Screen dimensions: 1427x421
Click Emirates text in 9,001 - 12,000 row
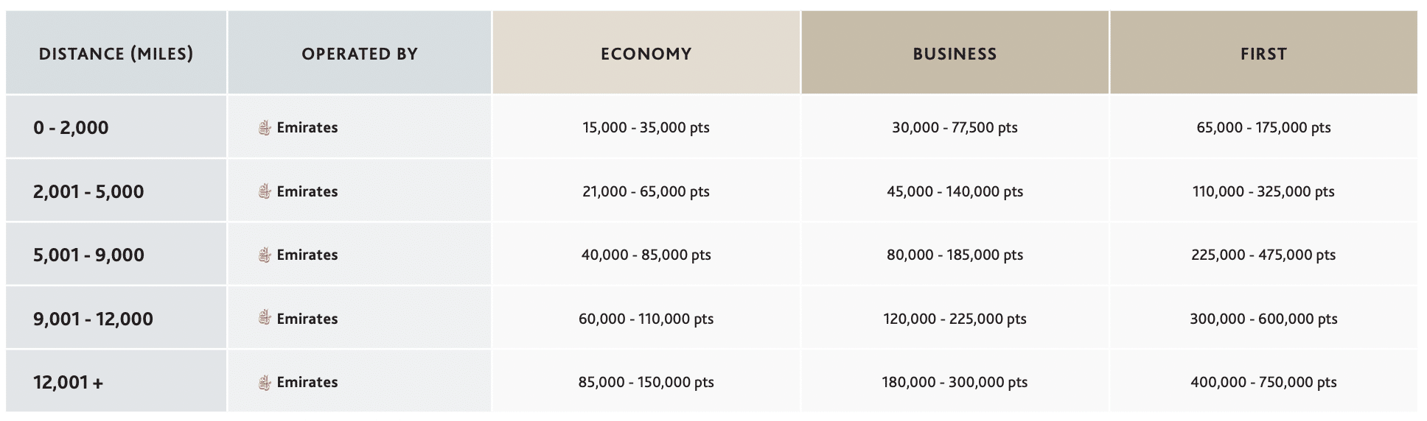point(307,319)
